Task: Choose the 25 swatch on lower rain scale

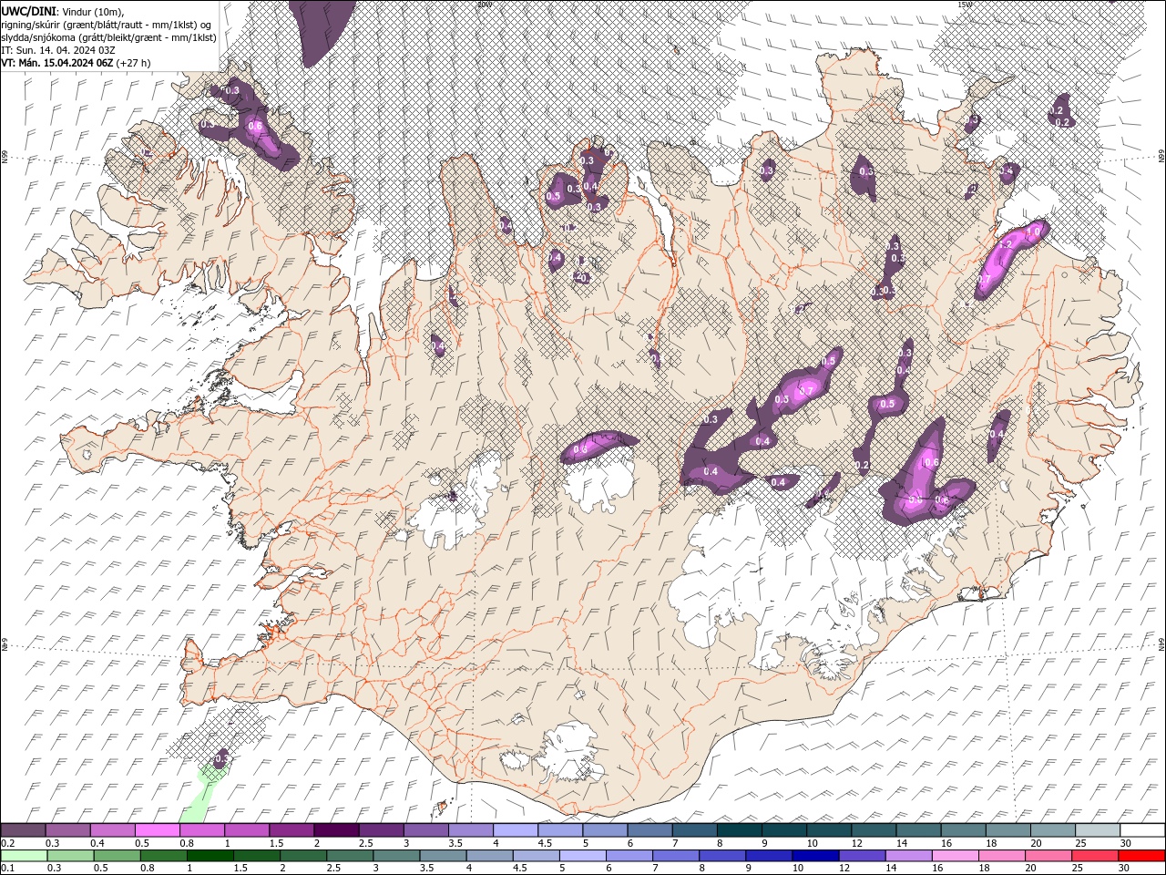Action: 1094,856
